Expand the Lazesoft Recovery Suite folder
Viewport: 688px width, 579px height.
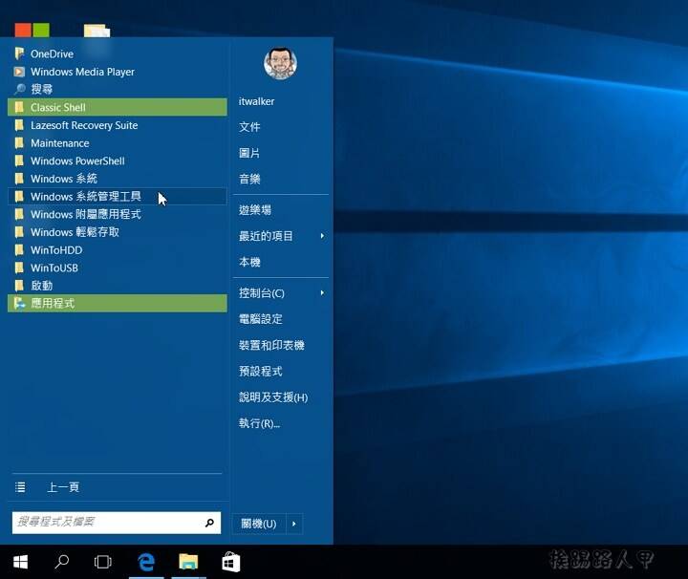118,125
